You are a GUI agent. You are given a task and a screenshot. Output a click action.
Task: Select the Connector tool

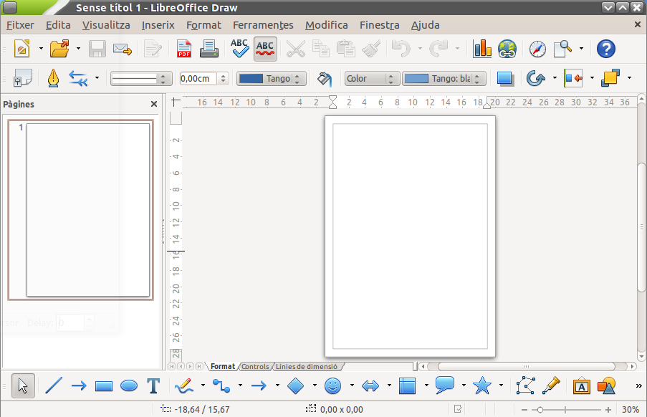221,386
